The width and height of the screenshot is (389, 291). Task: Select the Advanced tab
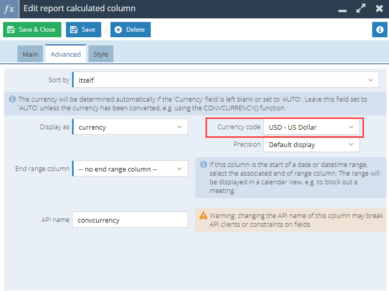[x=66, y=54]
